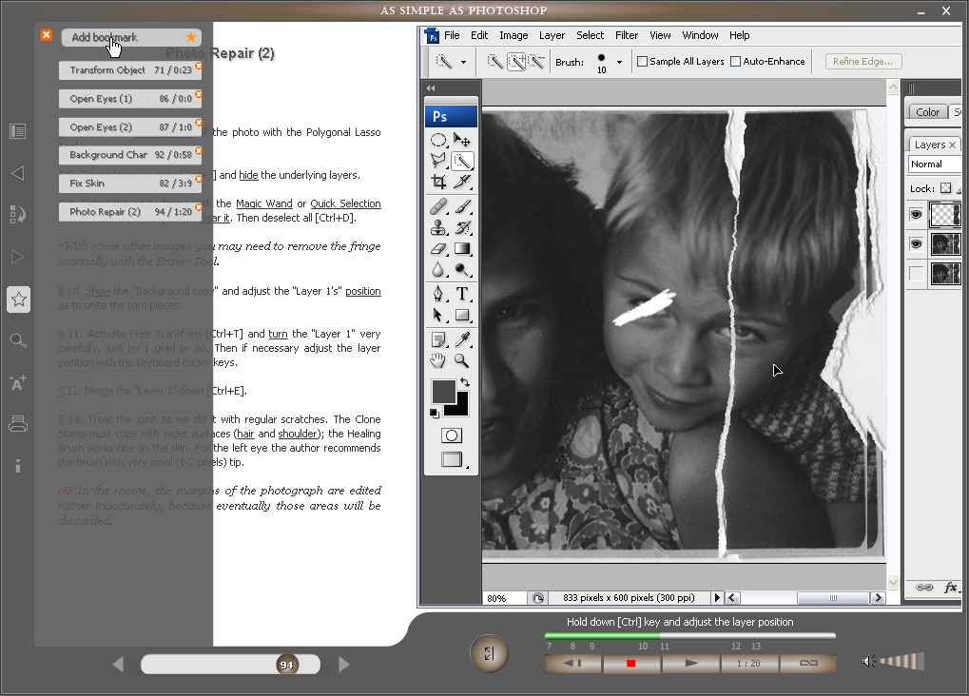
Task: Select the Quick Selection tool in toolbox
Action: coord(461,162)
